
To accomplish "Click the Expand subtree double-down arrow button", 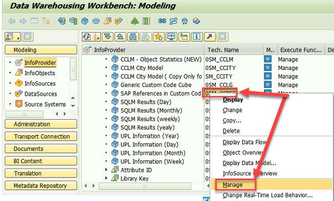I will (107, 37).
